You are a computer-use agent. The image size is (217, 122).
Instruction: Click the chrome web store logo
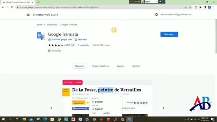pos(28,15)
